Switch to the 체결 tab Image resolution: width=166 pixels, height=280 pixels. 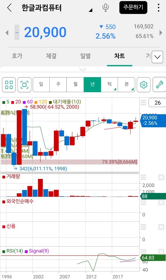click(51, 56)
